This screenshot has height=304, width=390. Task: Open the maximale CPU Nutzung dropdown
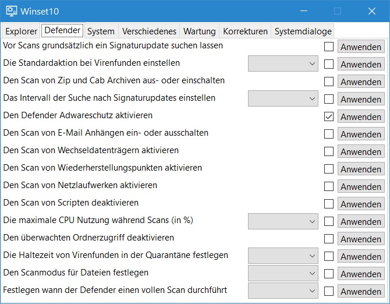(x=283, y=221)
